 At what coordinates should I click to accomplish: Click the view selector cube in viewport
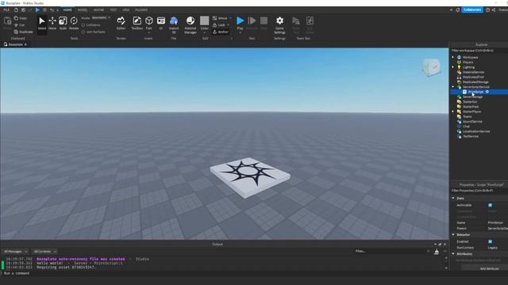[x=431, y=67]
